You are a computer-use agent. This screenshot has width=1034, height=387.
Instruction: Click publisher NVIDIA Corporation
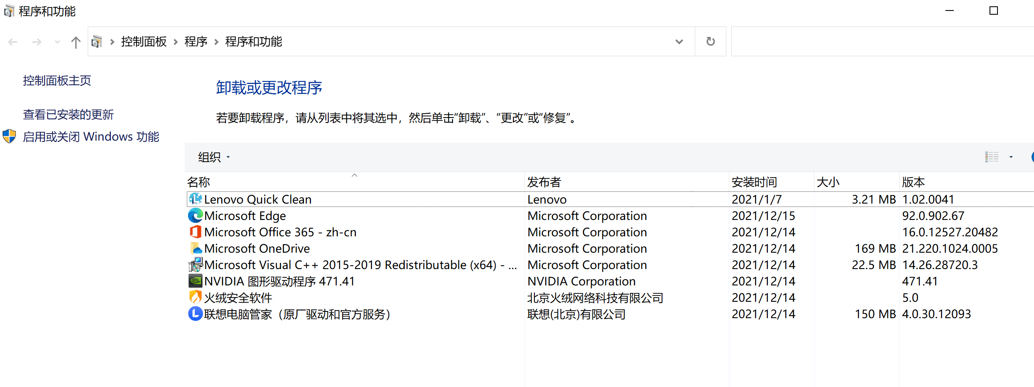coord(581,281)
